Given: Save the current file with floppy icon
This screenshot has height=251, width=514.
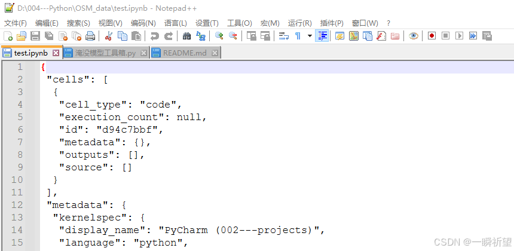Looking at the screenshot, I should [35, 36].
